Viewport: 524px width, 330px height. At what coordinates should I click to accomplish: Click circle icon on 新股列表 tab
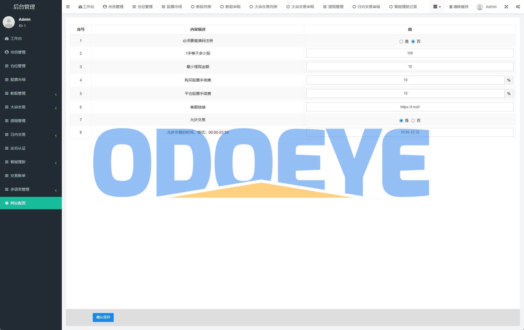[x=193, y=7]
